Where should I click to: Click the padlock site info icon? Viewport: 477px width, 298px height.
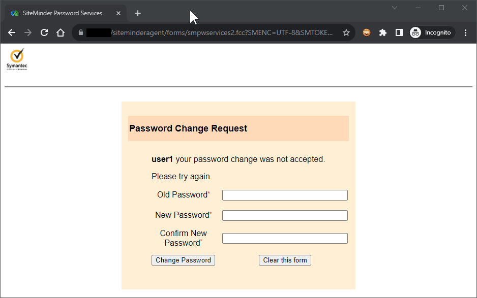80,32
